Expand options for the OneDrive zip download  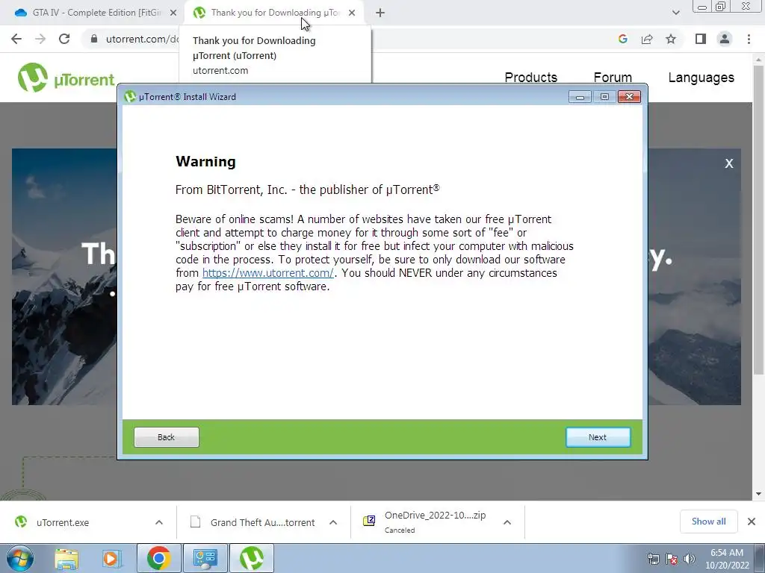tap(507, 522)
